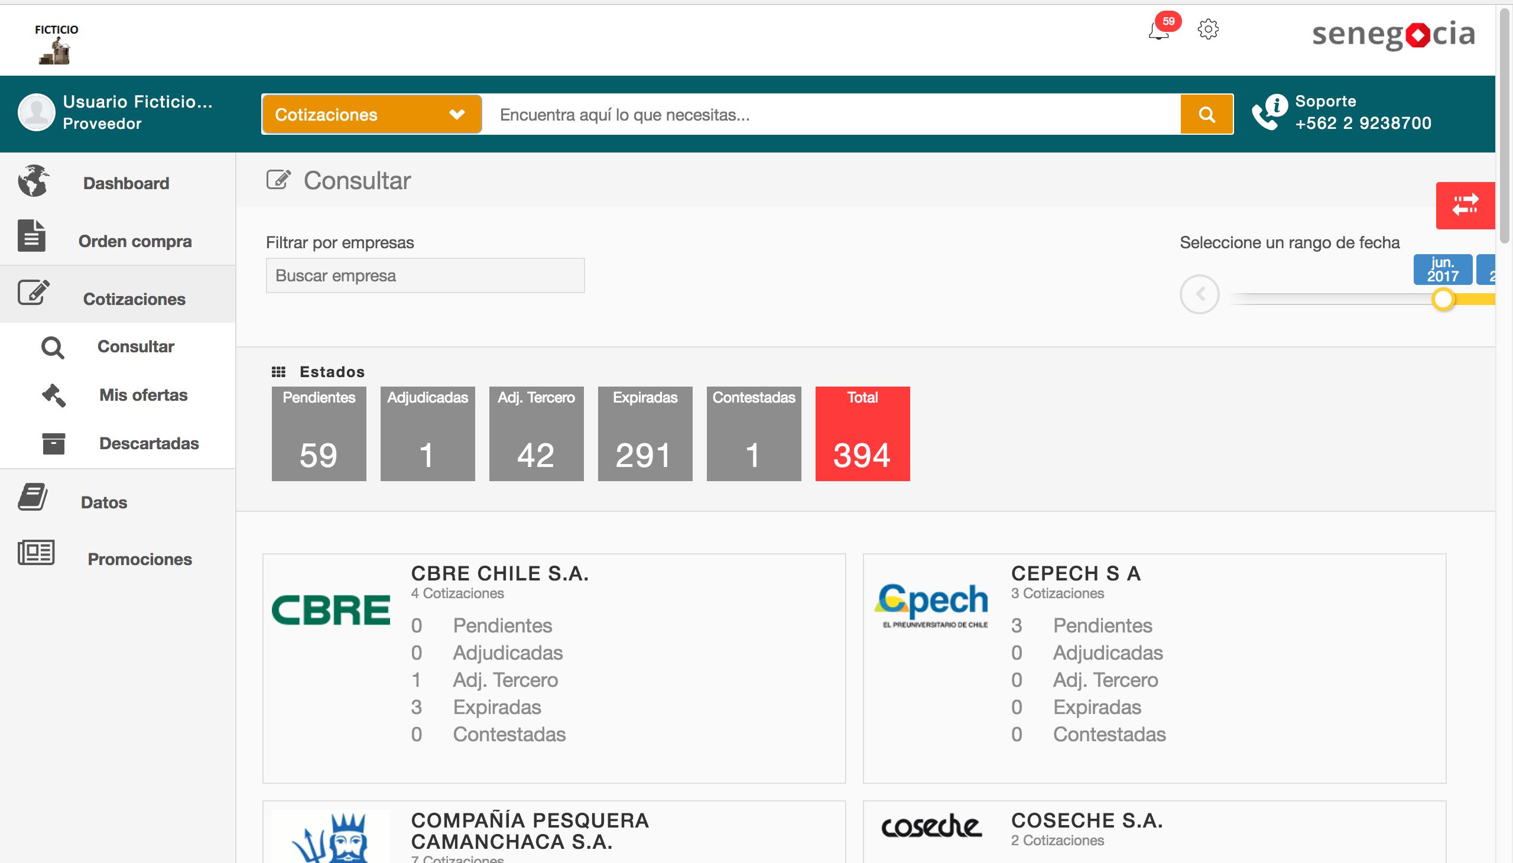The height and width of the screenshot is (863, 1513).
Task: Click CBRE's "Adj. Tercero" row
Action: [485, 680]
